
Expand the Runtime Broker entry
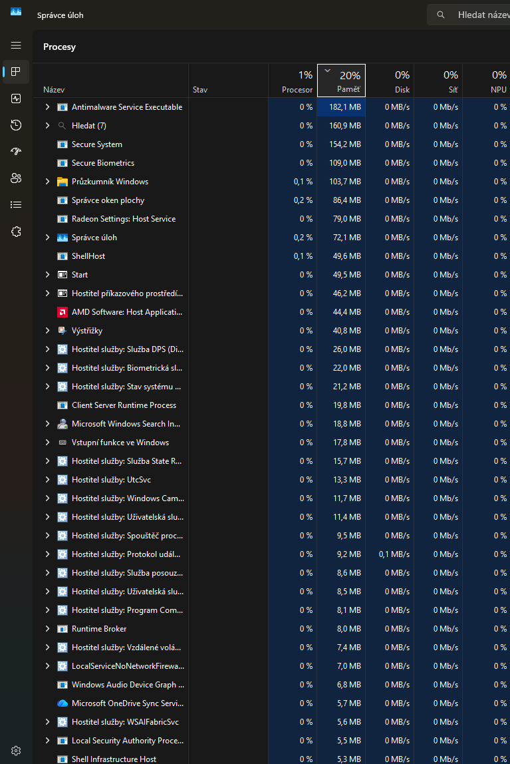pos(47,628)
